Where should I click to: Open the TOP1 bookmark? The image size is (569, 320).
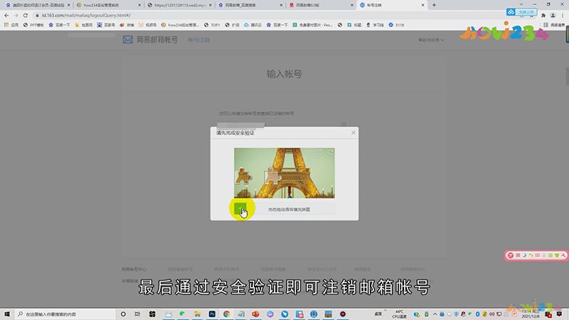(212, 25)
